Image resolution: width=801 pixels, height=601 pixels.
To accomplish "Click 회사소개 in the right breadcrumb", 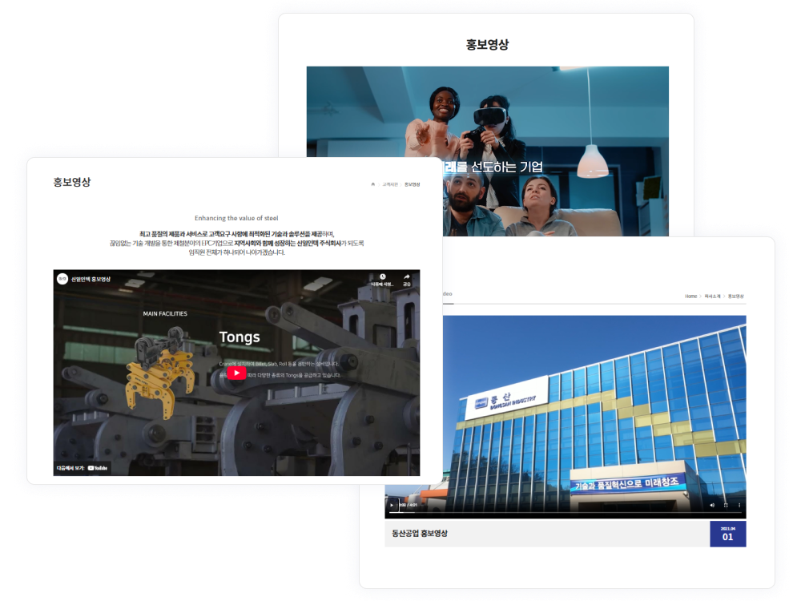I will pos(712,296).
